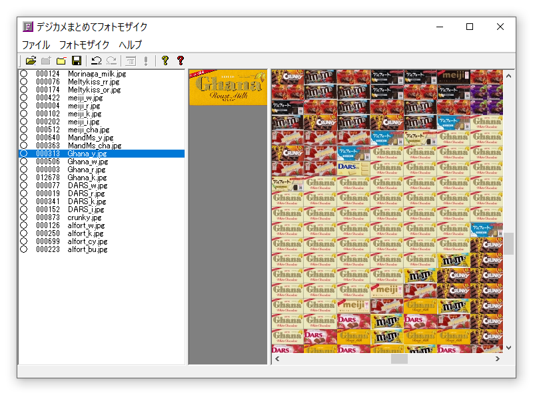Toggle the circle beside crunky.jpg
The image size is (533, 399).
(23, 217)
